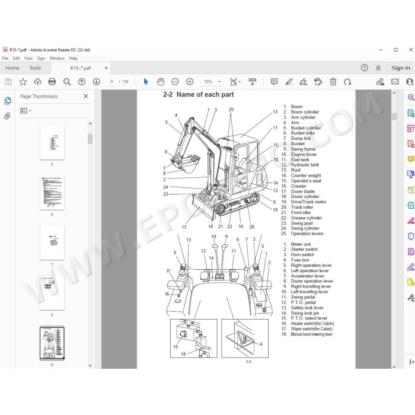This screenshot has width=415, height=415.
Task: Open the attachments paperclip panel
Action: click(x=7, y=116)
